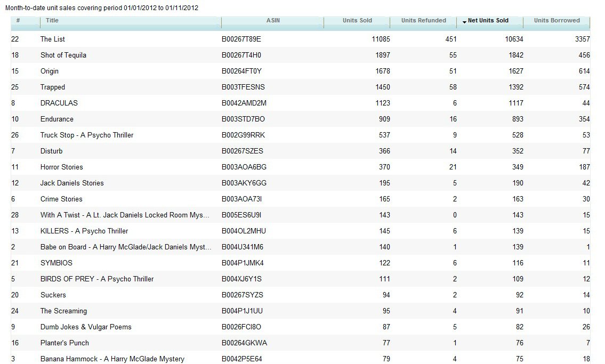Click units sold value 1123
The image size is (605, 364).
coord(383,103)
